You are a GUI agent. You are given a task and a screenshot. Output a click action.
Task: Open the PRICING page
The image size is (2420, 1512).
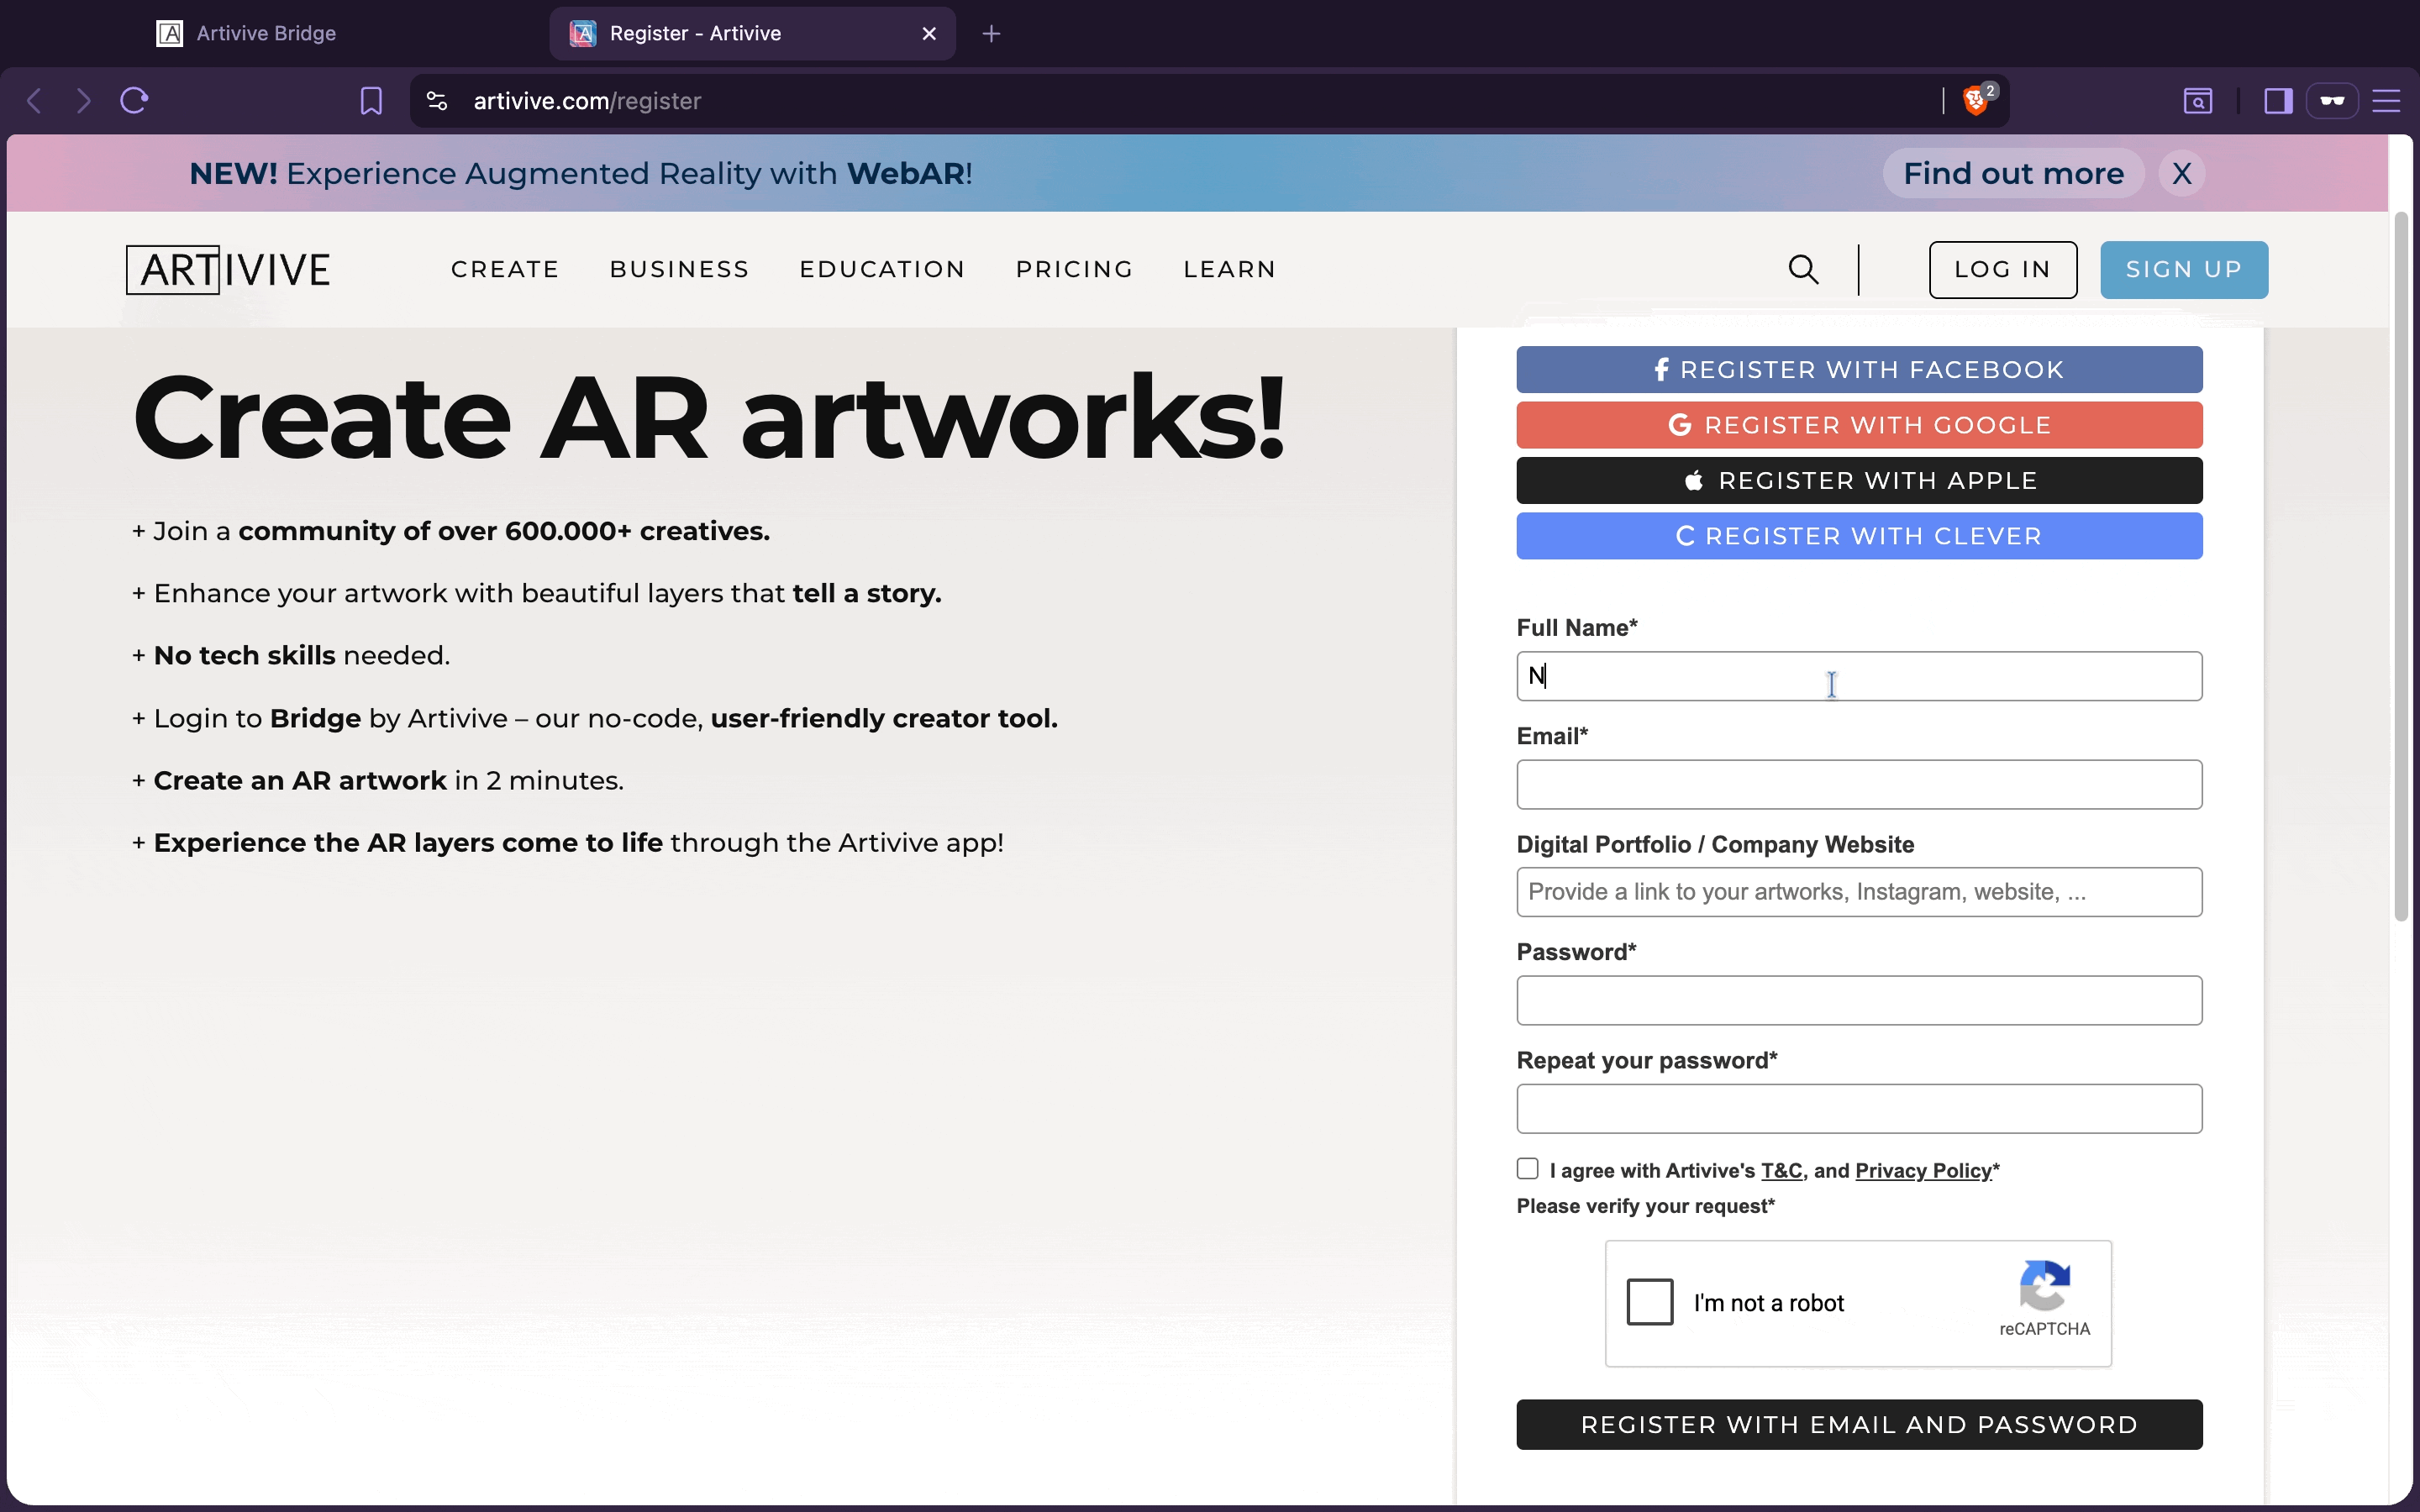click(x=1074, y=270)
